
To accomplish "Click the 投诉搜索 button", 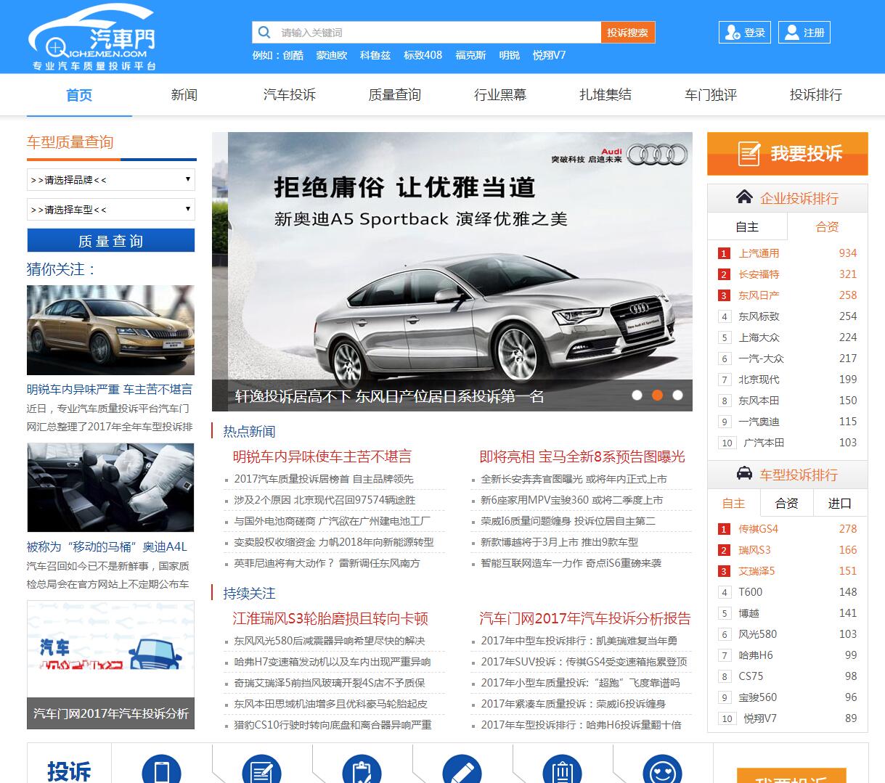I will click(x=628, y=33).
